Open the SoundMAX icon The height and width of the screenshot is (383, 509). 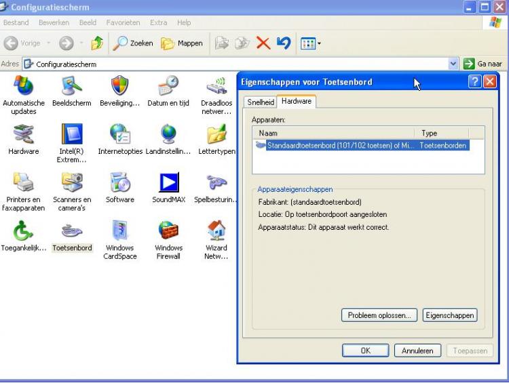click(169, 182)
